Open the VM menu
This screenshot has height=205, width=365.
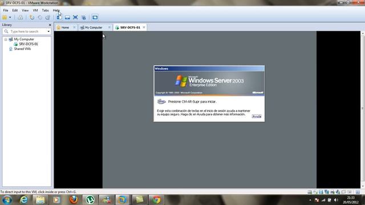(35, 10)
